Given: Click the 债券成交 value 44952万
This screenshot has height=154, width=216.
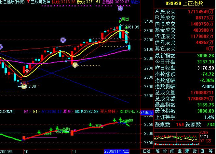Looking at the screenshot, I should coord(205,43).
